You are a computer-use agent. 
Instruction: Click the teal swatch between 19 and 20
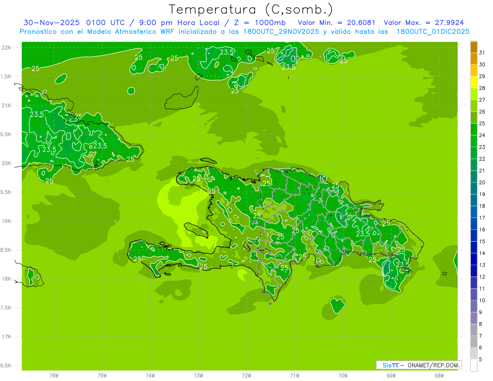[474, 188]
